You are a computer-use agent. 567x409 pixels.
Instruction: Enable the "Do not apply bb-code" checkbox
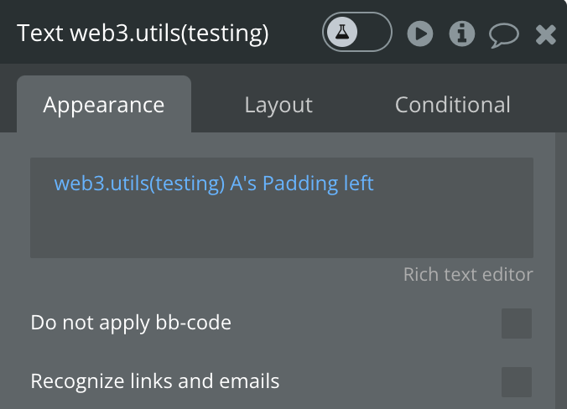[516, 323]
